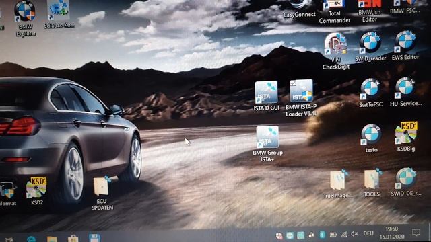Open ECU SPDATEN folder

[x=102, y=194]
